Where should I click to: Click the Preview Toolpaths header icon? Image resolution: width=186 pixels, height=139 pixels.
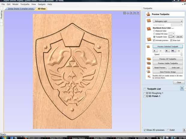coord(148,14)
